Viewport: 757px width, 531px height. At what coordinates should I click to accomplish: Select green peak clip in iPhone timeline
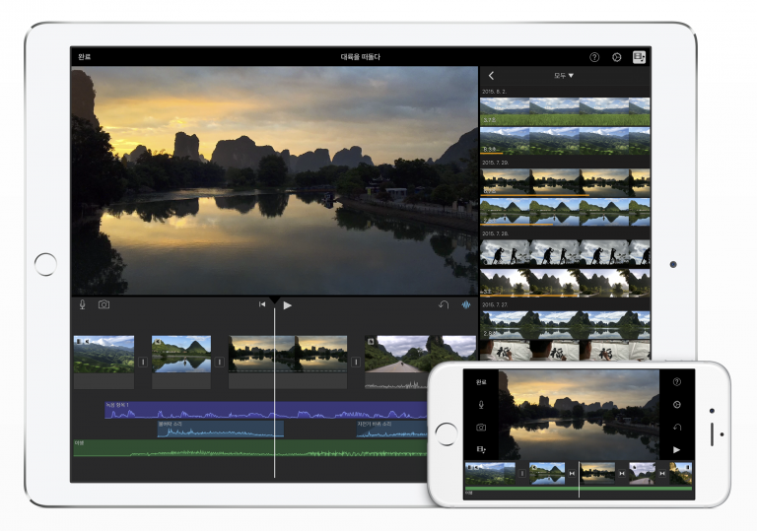[547, 474]
